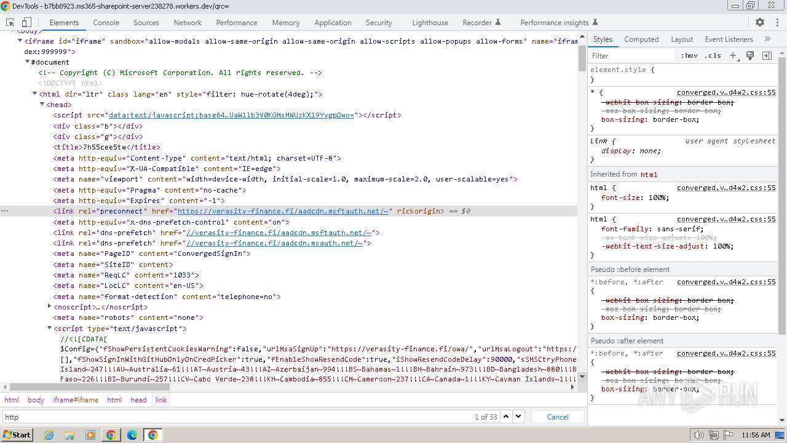Follow the preconnect verasity-finance.fi href link
This screenshot has height=443, width=787.
click(283, 211)
